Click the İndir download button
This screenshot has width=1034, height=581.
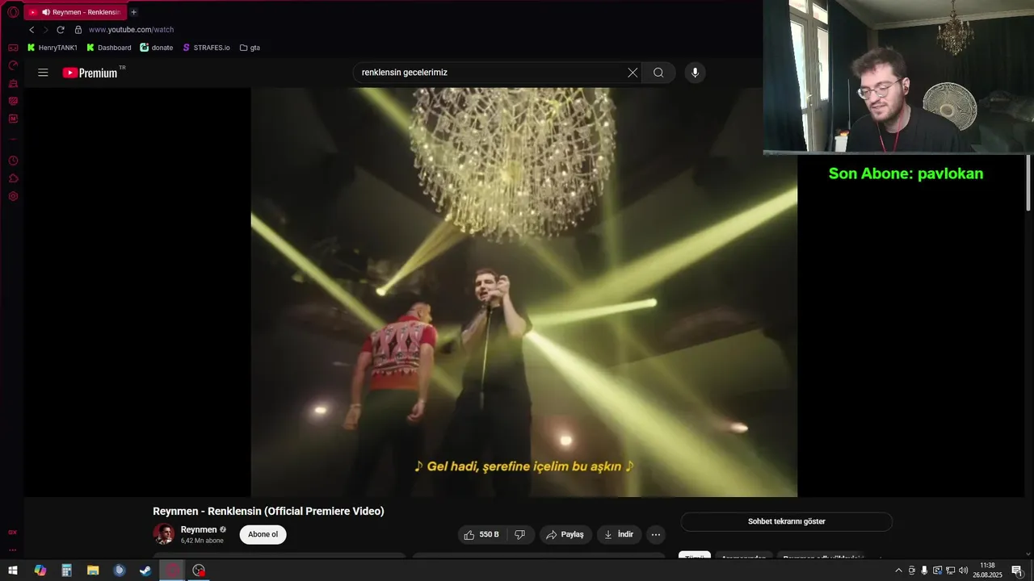619,534
